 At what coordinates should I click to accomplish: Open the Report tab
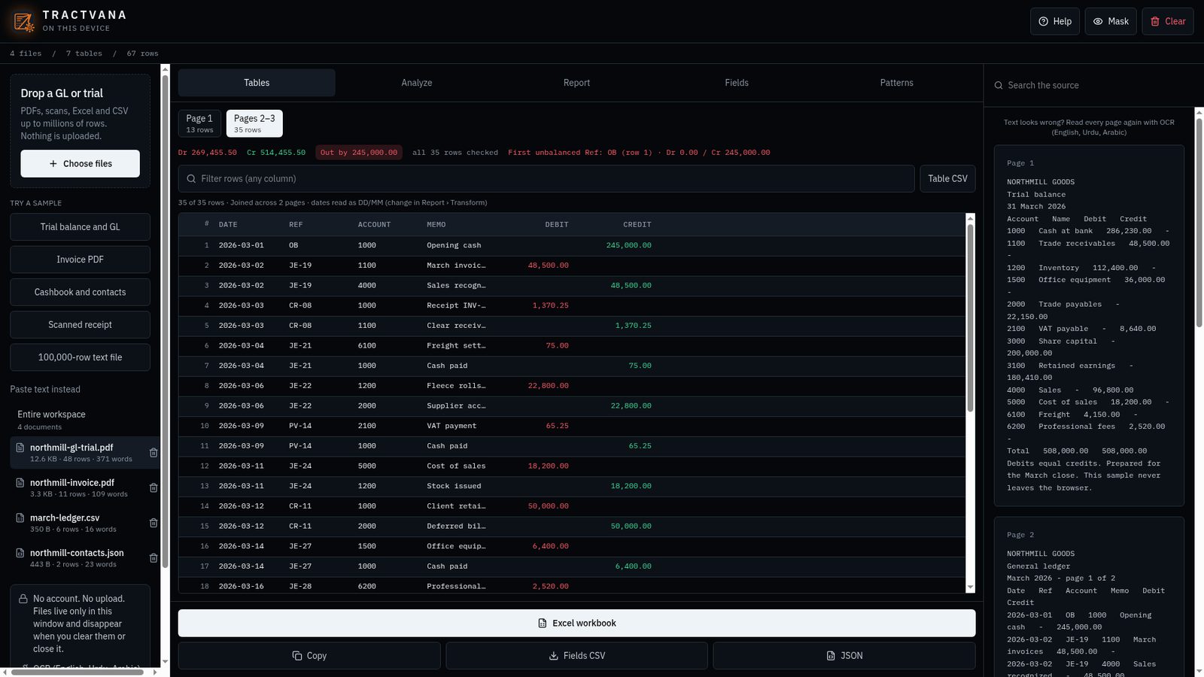[576, 83]
